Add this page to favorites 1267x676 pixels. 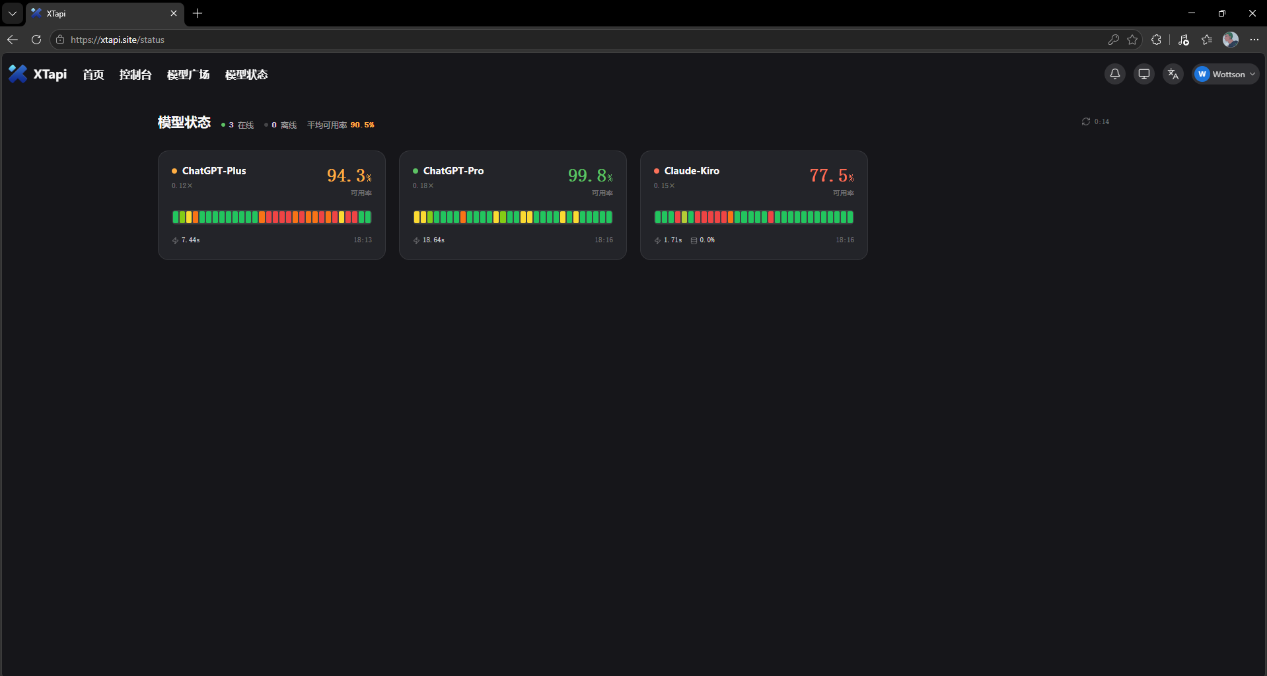(x=1132, y=40)
